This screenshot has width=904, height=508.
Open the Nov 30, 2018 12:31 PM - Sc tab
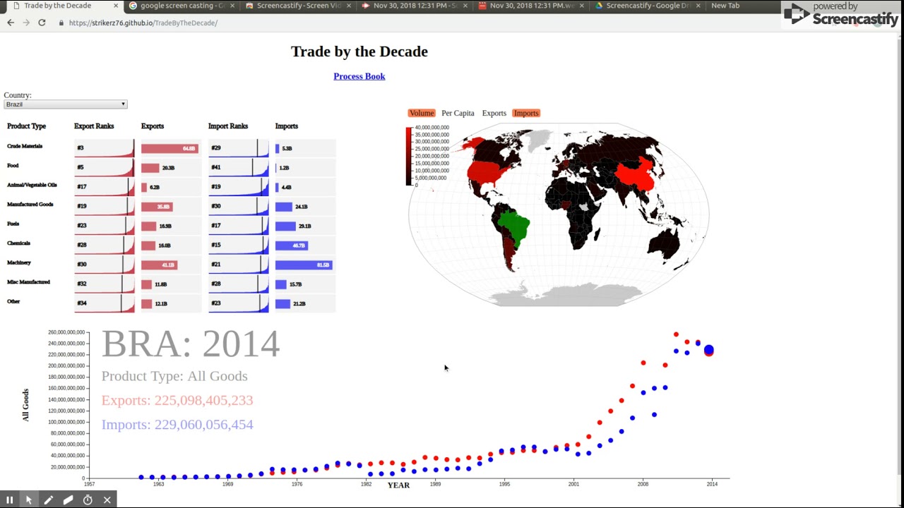click(x=415, y=6)
